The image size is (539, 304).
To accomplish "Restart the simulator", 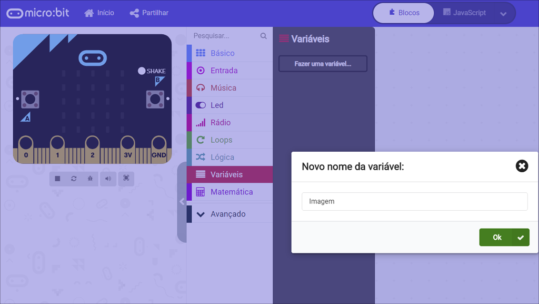I will 74,179.
